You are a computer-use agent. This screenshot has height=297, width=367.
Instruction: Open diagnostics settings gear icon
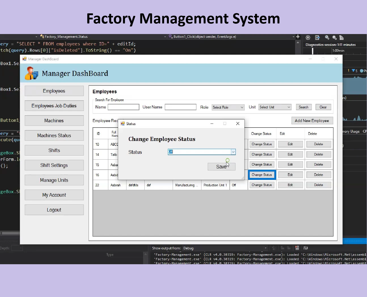[x=308, y=38]
